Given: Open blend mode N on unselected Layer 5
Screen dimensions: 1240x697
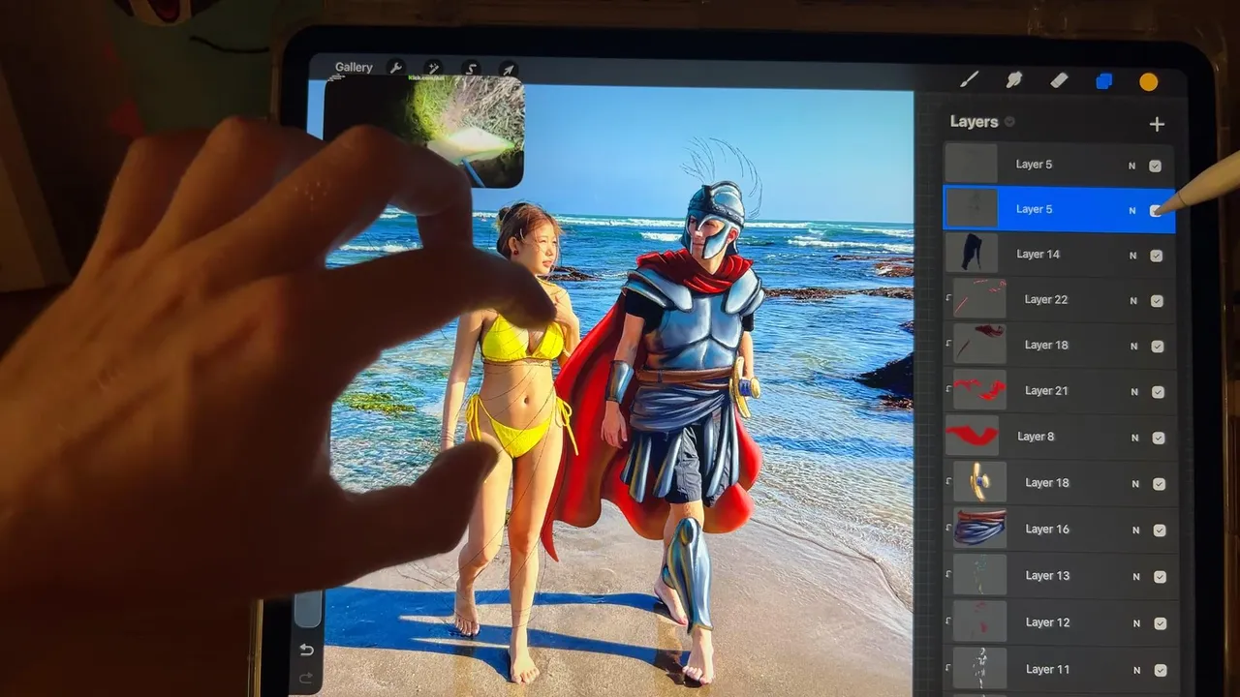Looking at the screenshot, I should [x=1131, y=166].
